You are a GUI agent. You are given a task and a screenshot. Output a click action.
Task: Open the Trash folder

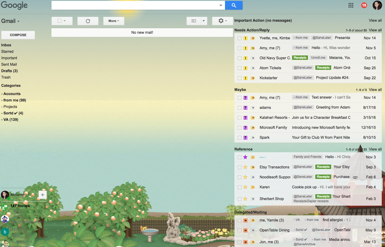6,77
